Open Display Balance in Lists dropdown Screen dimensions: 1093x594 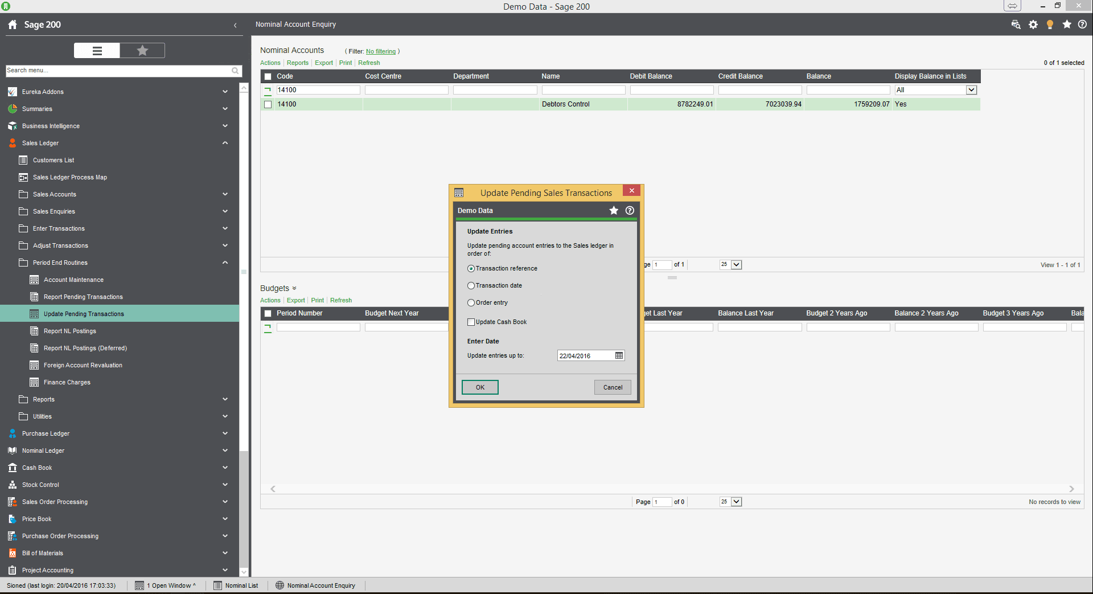point(971,90)
